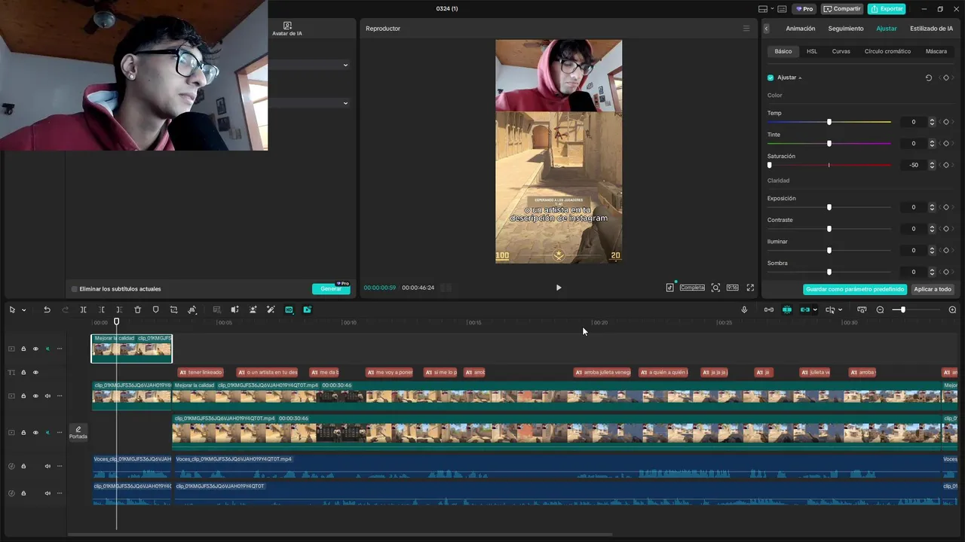Open more options for the top video track
The width and height of the screenshot is (965, 542).
(x=60, y=349)
